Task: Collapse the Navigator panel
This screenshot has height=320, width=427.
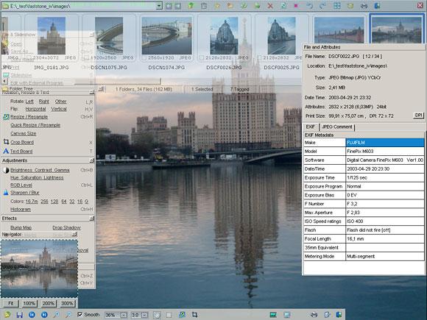Action: point(74,234)
